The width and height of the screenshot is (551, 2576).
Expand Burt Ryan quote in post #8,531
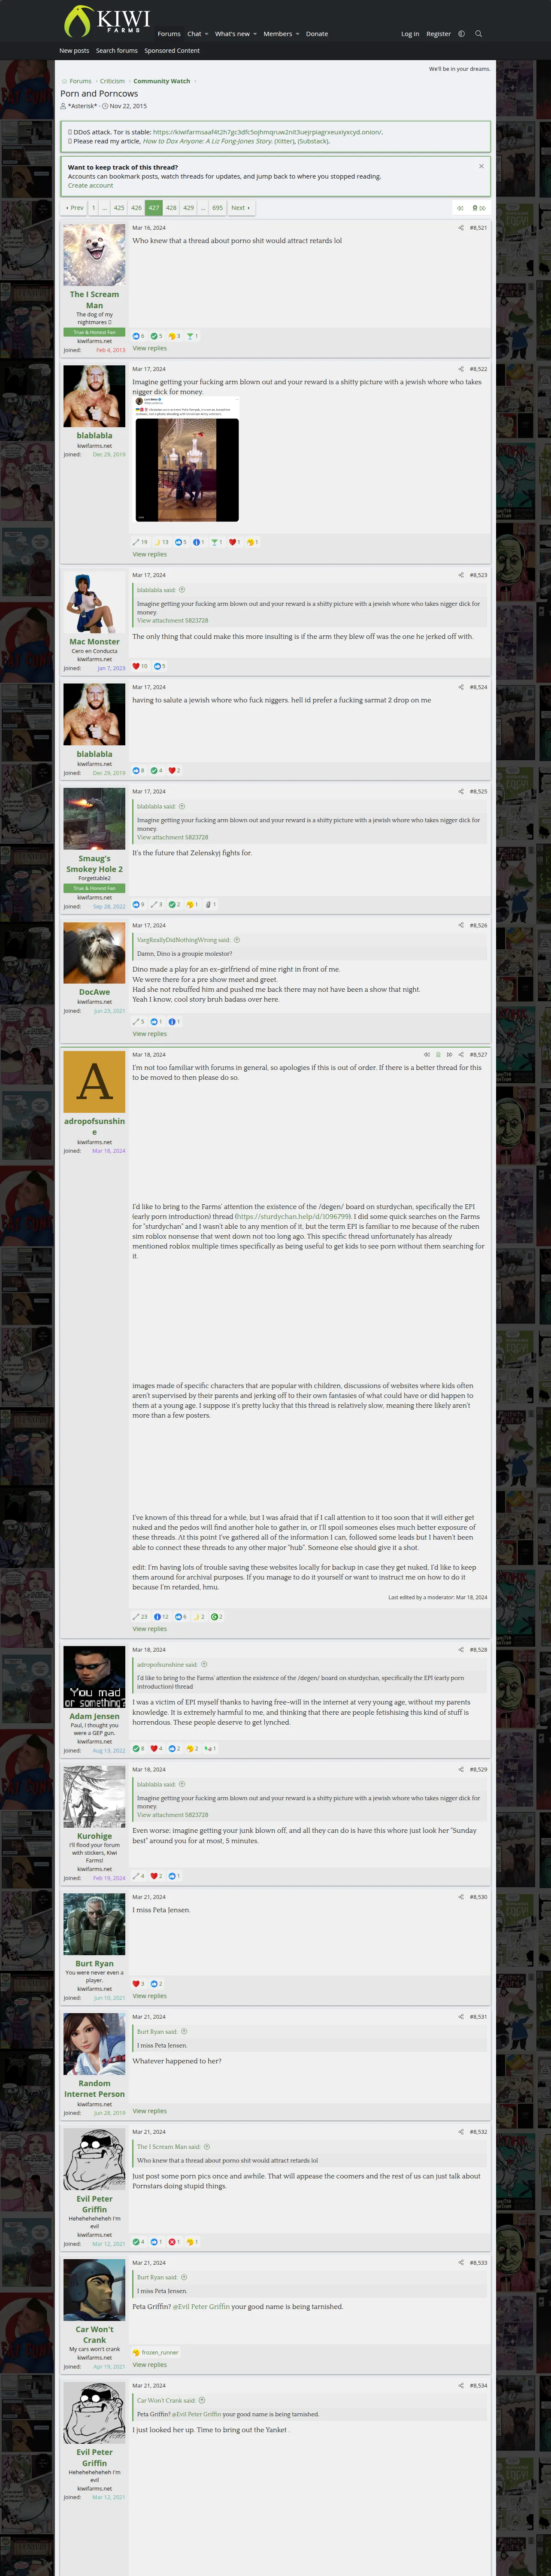tap(184, 2032)
